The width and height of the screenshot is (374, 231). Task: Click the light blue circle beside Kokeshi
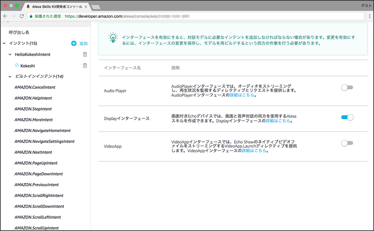click(x=17, y=65)
